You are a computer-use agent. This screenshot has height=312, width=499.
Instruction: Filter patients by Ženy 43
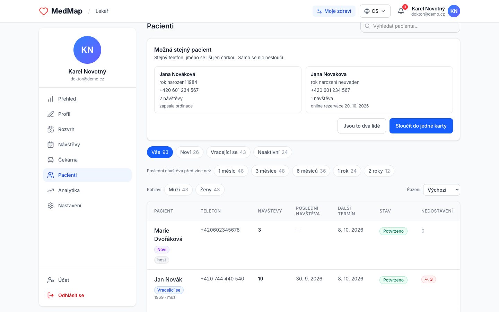pos(210,190)
